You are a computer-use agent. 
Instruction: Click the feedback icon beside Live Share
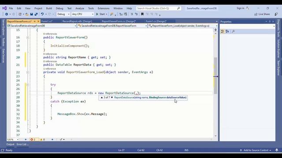tap(276, 14)
